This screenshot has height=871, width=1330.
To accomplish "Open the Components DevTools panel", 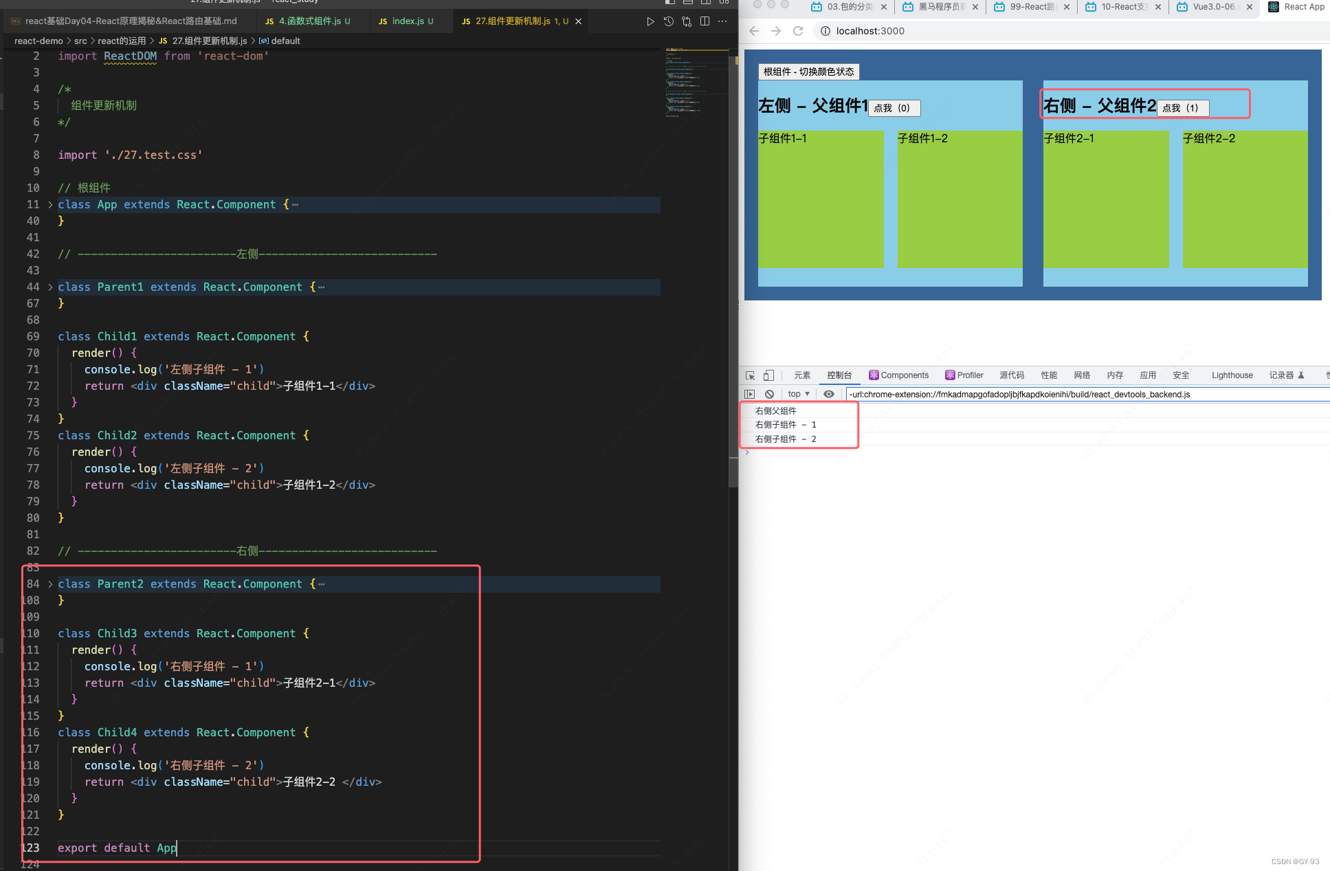I will (898, 375).
